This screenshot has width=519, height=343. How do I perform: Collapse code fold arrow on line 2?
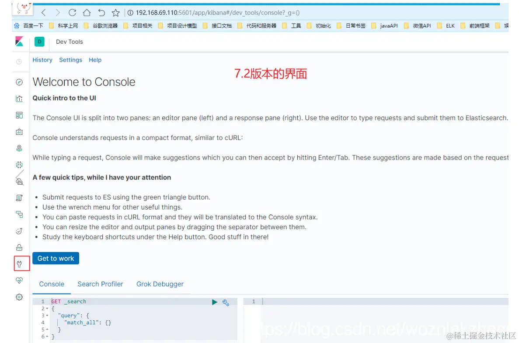pos(47,308)
